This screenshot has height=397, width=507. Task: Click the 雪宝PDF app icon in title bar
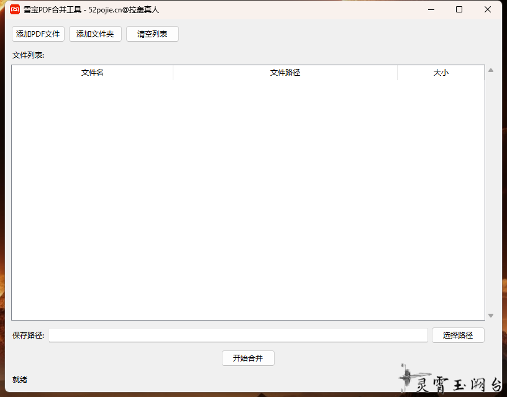15,9
